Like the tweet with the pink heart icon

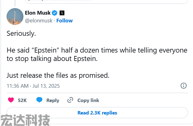11,100
